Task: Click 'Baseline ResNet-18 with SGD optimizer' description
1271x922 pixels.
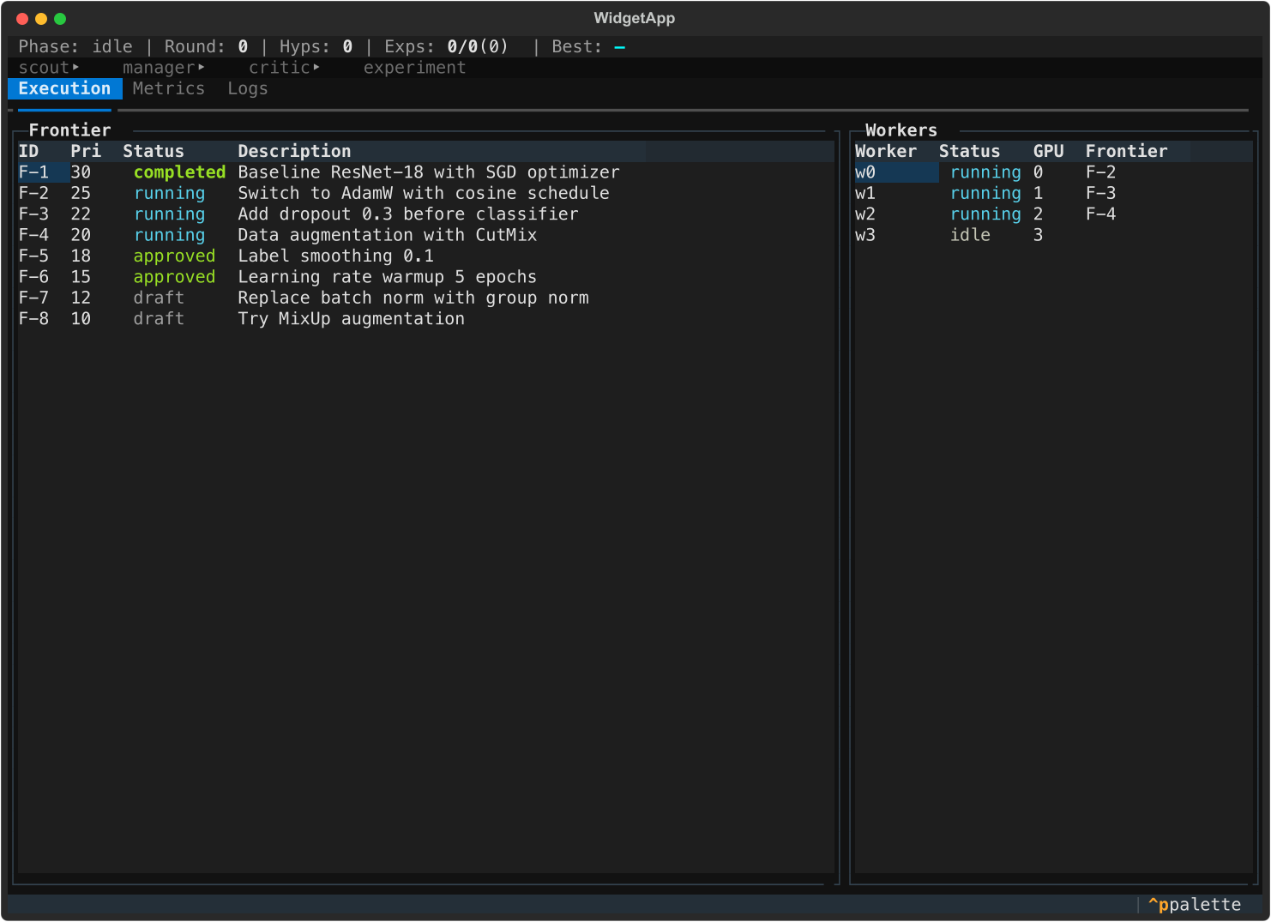Action: pos(429,172)
